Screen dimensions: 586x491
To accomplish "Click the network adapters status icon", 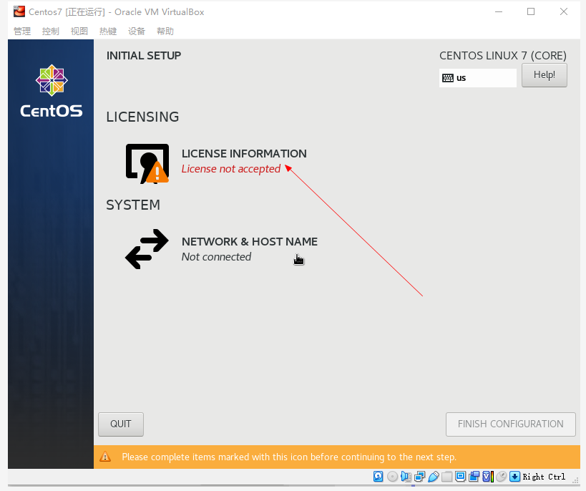I will tap(420, 477).
